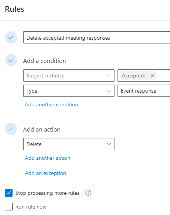Image resolution: width=170 pixels, height=215 pixels.
Task: Open the Subject includes condition dropdown
Action: point(69,75)
